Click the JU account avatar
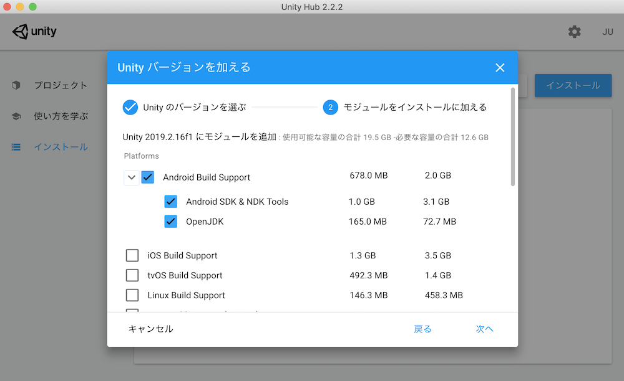Image resolution: width=624 pixels, height=381 pixels. pyautogui.click(x=607, y=32)
